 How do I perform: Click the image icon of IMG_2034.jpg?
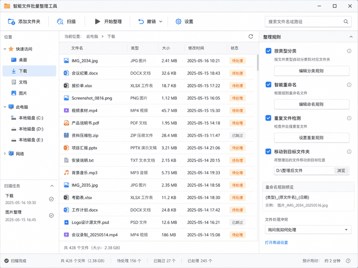(x=66, y=61)
